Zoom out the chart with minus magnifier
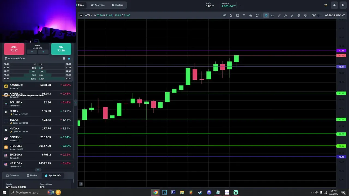The height and width of the screenshot is (196, 349). click(x=244, y=16)
